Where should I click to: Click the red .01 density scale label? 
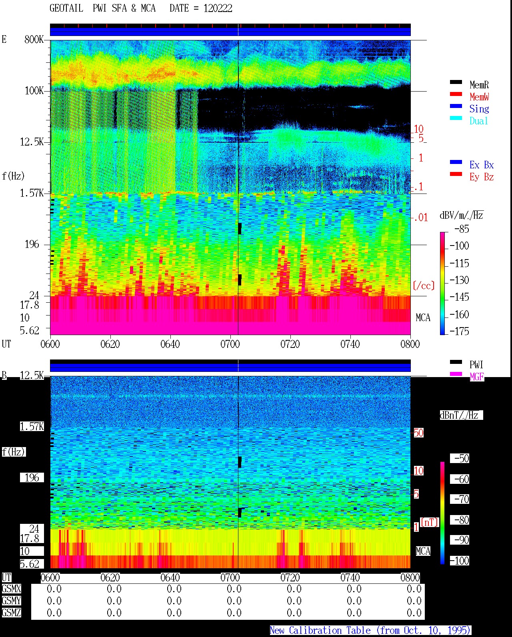pyautogui.click(x=420, y=218)
